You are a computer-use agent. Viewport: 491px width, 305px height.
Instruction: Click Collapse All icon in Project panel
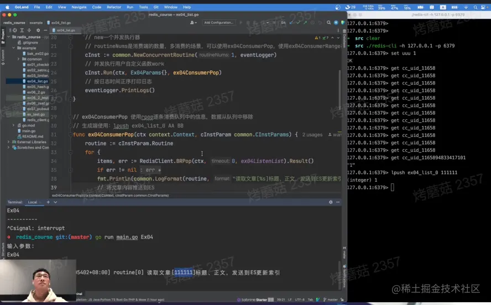point(29,30)
